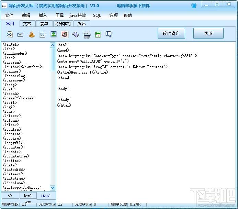Viewport: 238px width, 209px height.
Task: Open the SQL menu
Action: point(97,15)
